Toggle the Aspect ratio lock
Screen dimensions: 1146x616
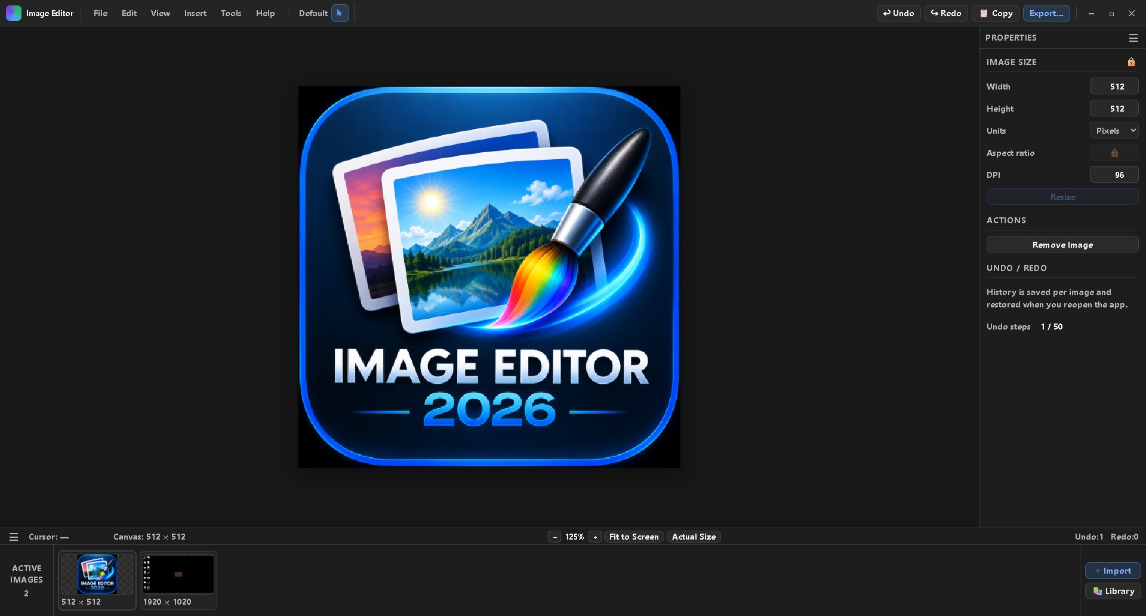point(1114,153)
